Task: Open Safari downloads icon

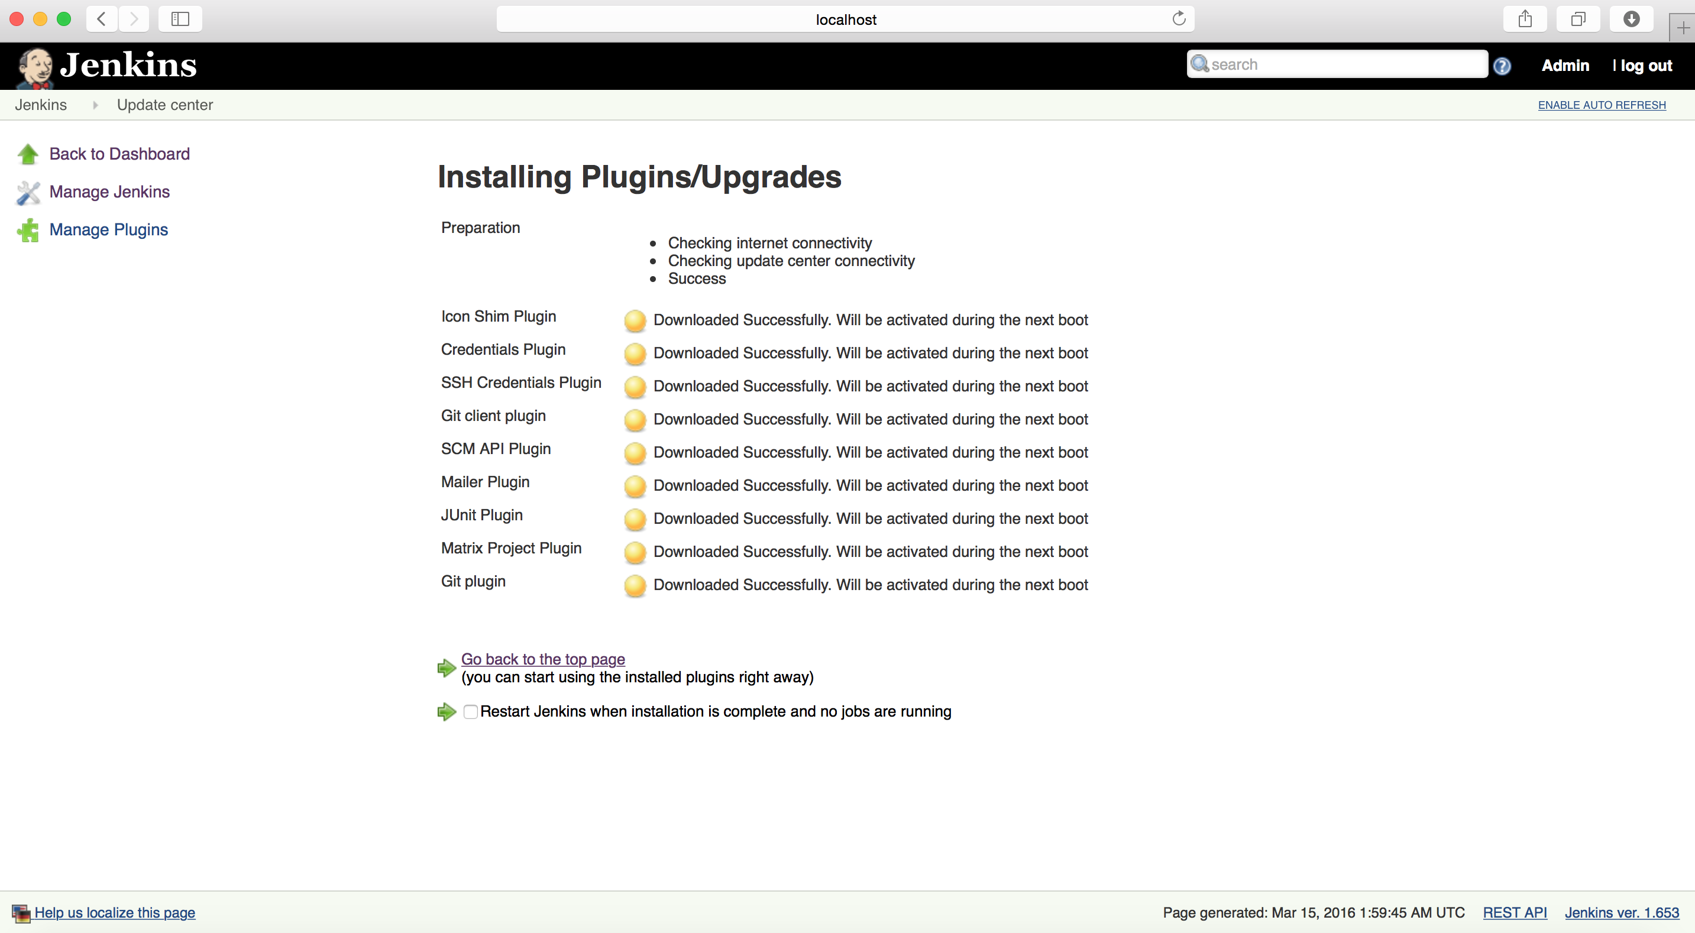Action: (x=1631, y=19)
